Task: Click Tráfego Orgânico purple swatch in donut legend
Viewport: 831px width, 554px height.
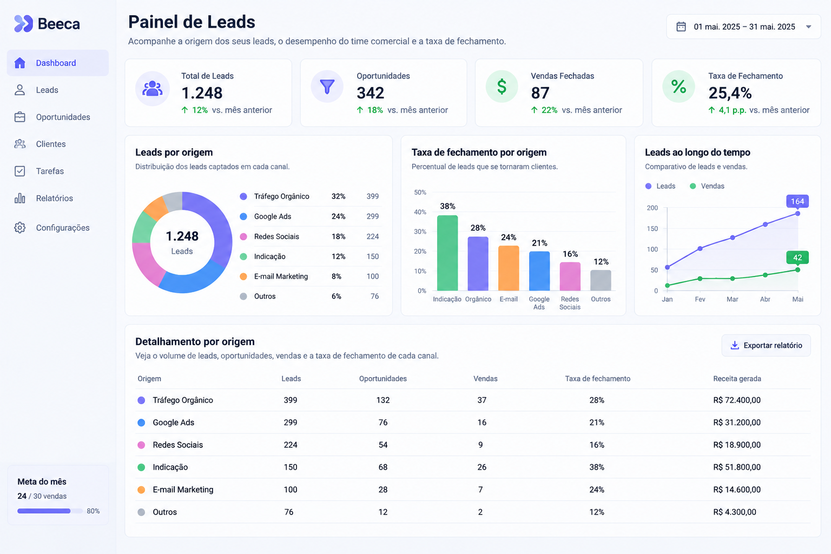Action: tap(243, 196)
